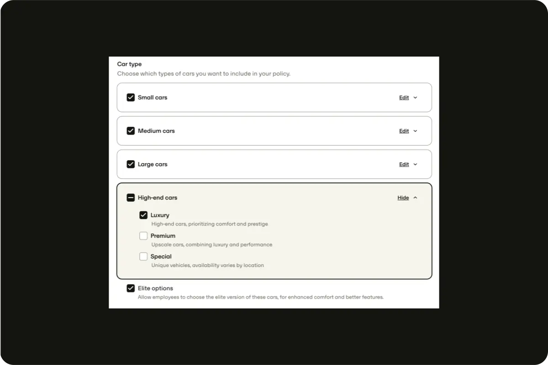Collapse High-end cars with the up chevron
The image size is (548, 365).
click(x=415, y=198)
